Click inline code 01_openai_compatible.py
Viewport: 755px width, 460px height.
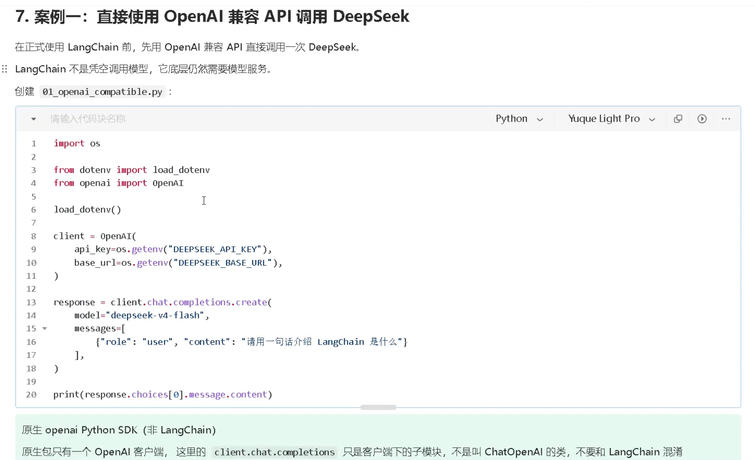click(102, 92)
